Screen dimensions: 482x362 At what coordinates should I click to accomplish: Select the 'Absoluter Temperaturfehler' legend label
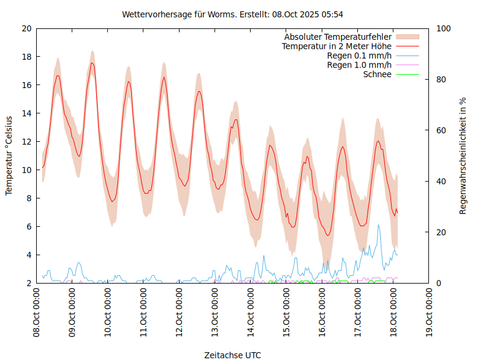338,37
